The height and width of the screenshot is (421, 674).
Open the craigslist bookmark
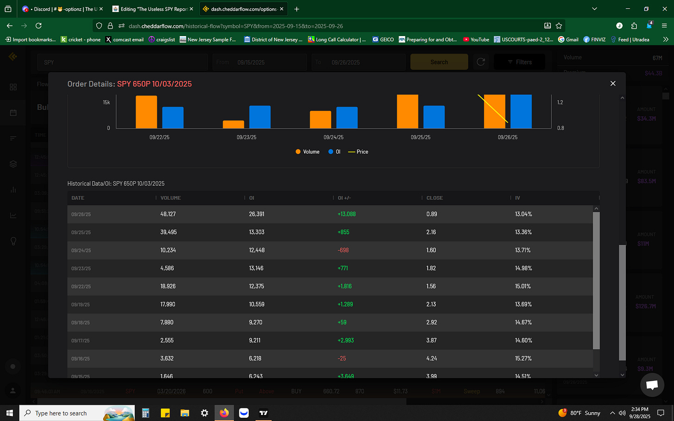[162, 40]
